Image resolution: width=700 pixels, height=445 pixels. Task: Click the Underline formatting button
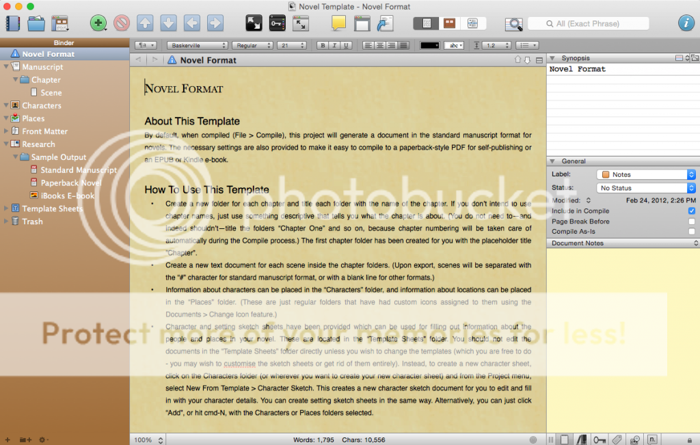point(347,46)
